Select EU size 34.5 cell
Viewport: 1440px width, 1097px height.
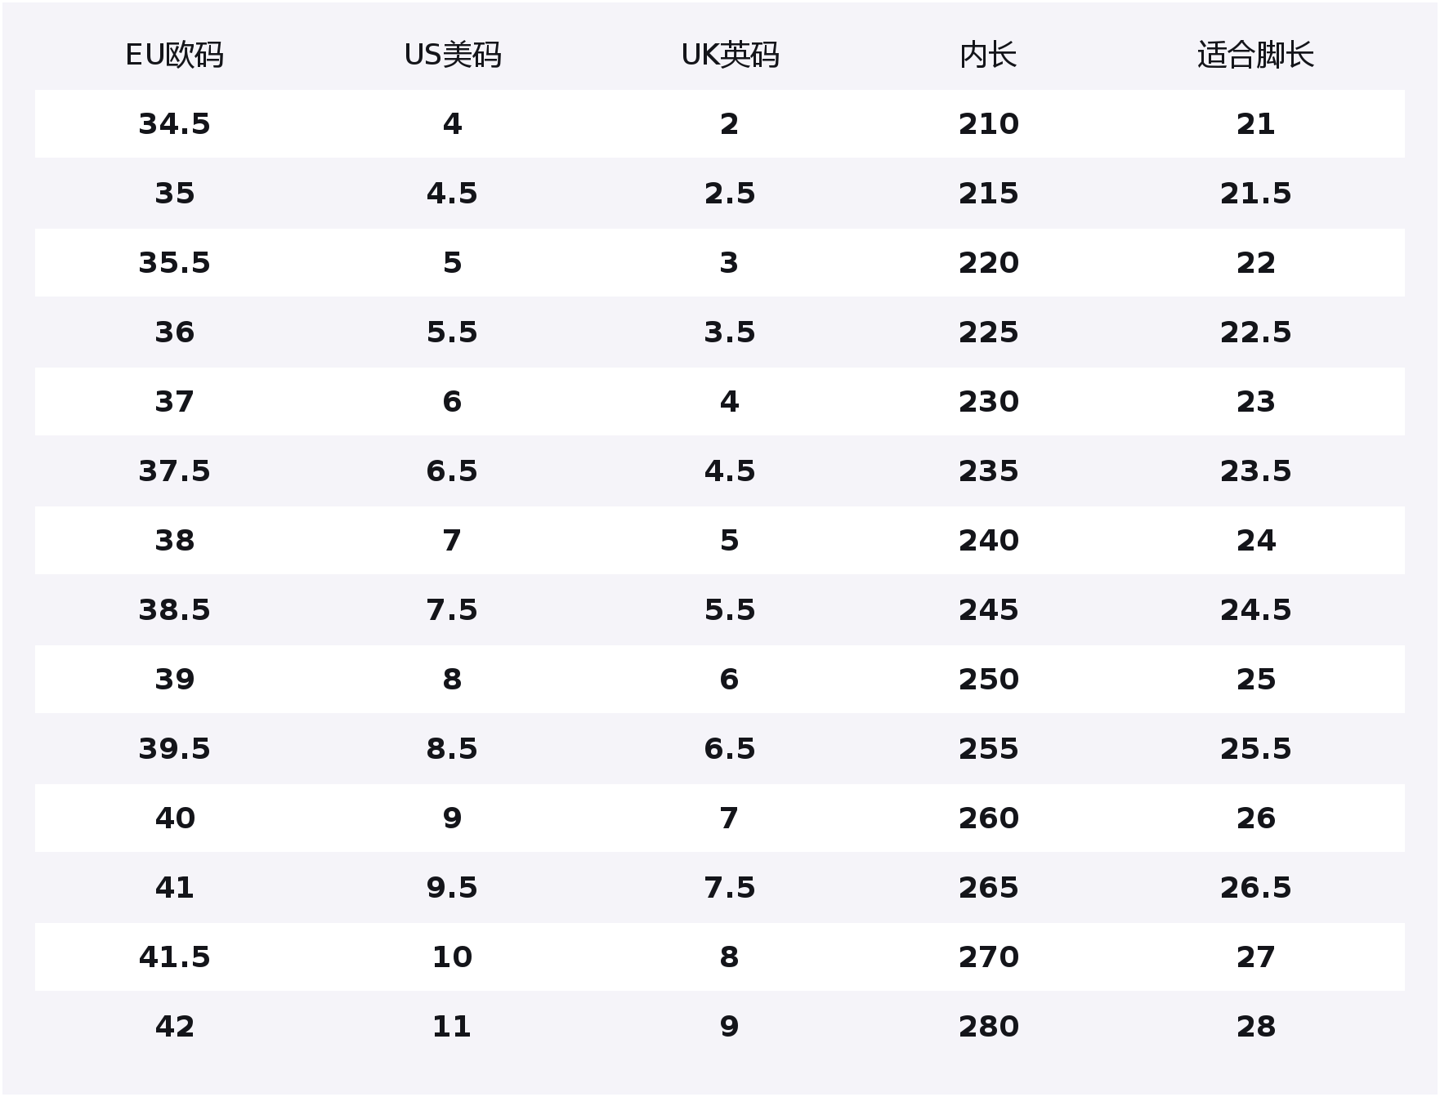[x=174, y=124]
